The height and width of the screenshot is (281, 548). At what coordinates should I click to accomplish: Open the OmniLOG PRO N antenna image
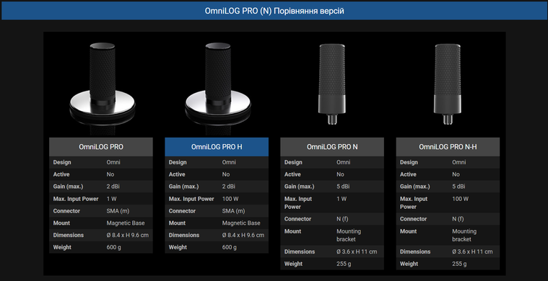(x=332, y=84)
